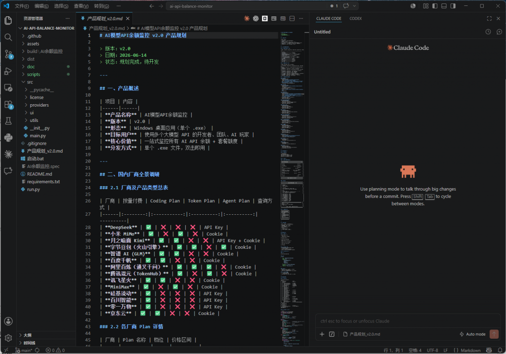Open the Remote Explorer view
Image resolution: width=506 pixels, height=354 pixels.
coord(8,88)
